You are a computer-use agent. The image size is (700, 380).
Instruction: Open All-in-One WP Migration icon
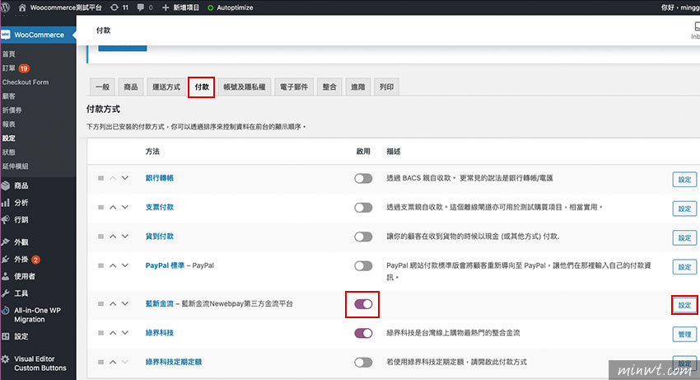pyautogui.click(x=6, y=310)
